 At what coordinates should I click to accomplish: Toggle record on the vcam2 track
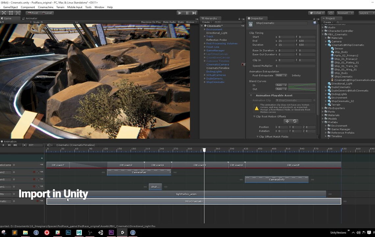tap(34, 172)
